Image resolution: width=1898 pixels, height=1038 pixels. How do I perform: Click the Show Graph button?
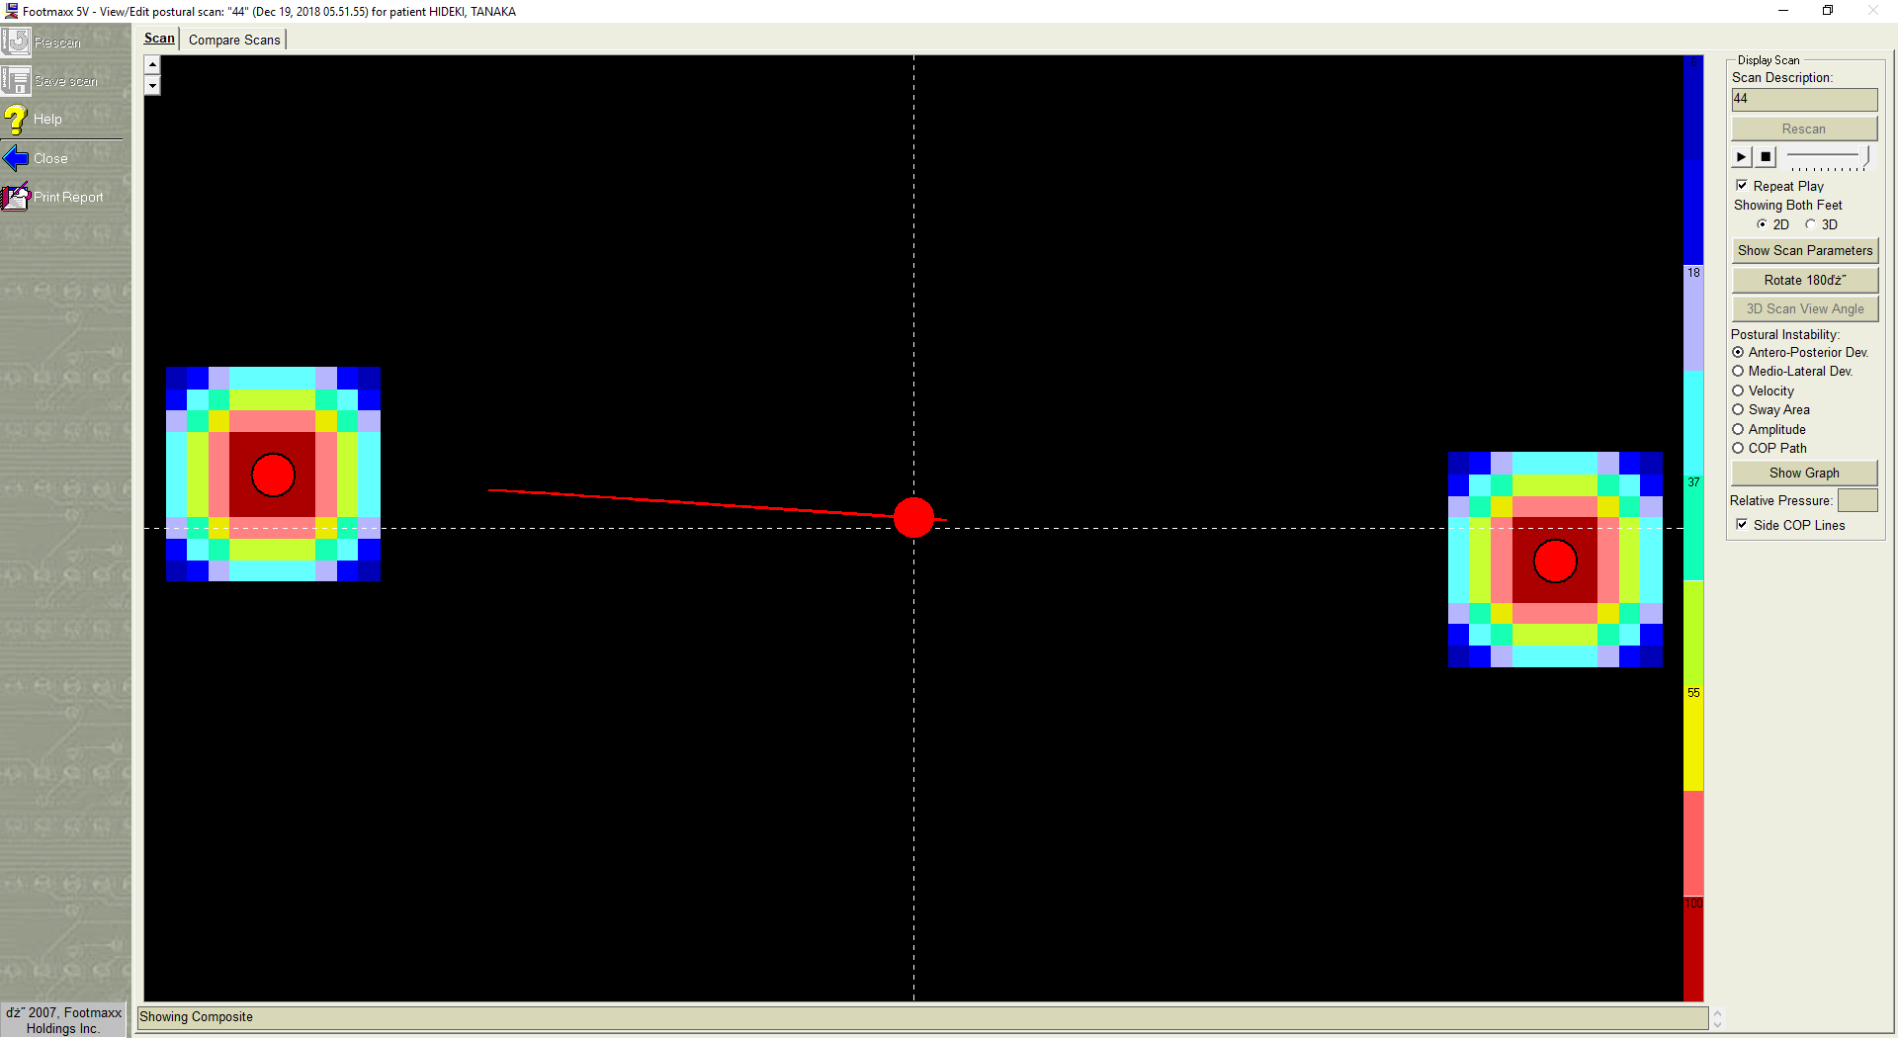coord(1804,474)
